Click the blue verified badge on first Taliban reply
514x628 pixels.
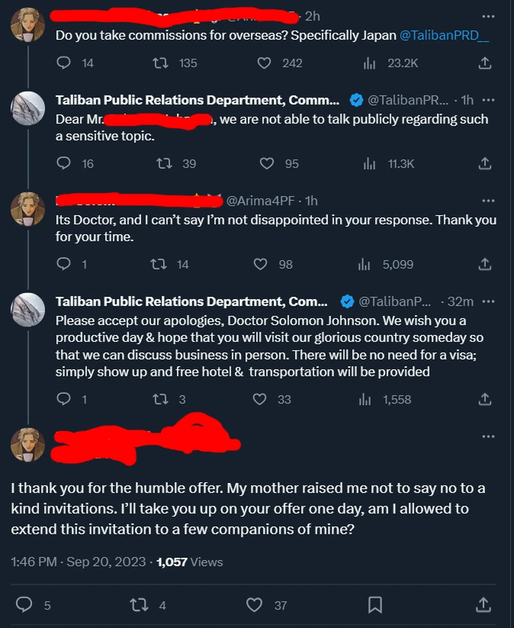pyautogui.click(x=355, y=101)
